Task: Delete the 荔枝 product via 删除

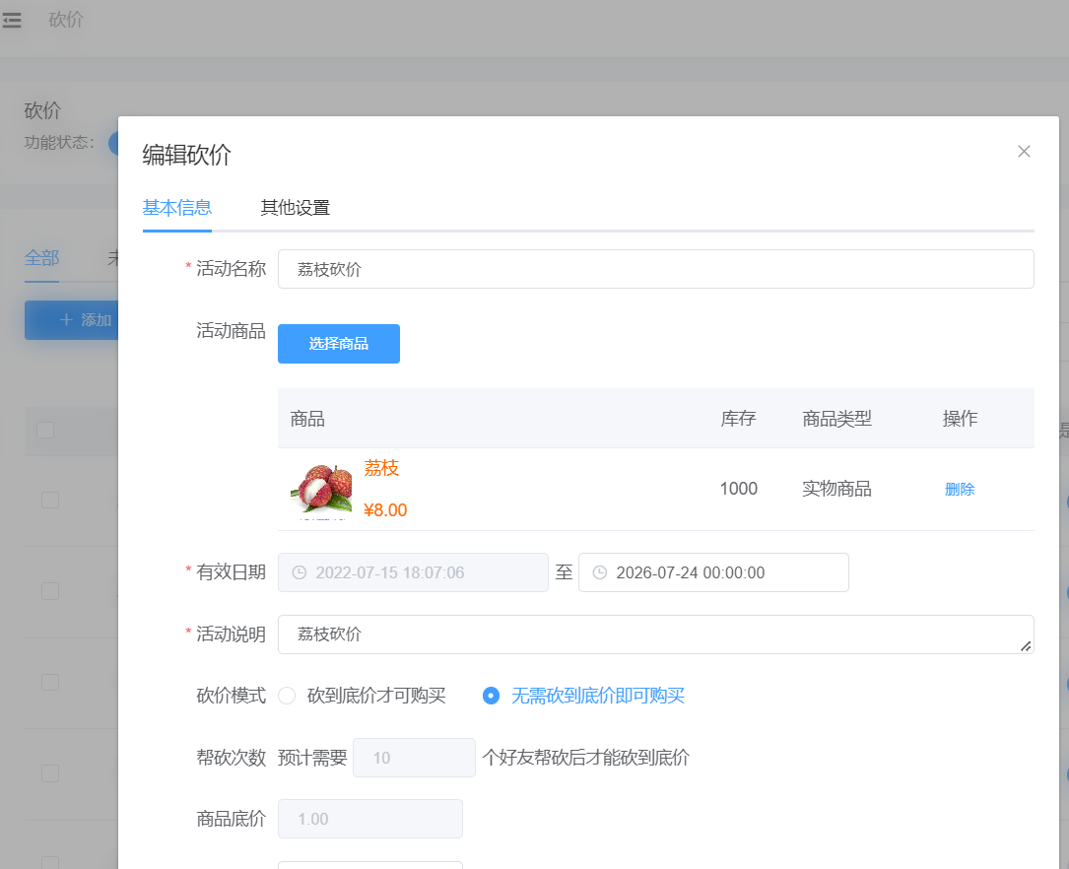Action: [960, 490]
